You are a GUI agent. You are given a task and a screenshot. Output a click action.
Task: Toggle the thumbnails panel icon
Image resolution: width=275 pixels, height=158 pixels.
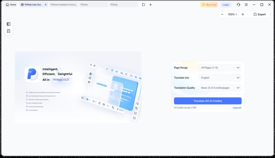click(8, 24)
